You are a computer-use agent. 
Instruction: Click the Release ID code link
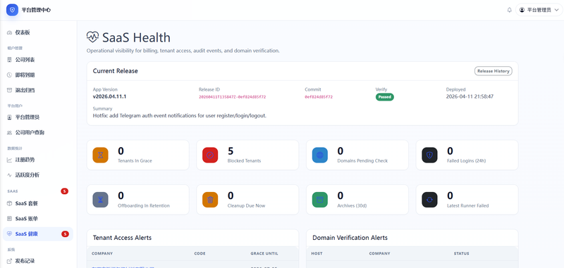tap(233, 97)
